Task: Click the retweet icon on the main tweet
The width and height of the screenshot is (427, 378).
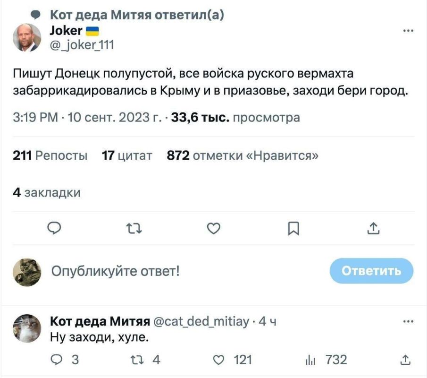Action: (x=134, y=229)
